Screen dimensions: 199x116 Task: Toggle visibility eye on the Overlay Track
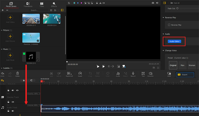(x=13, y=102)
